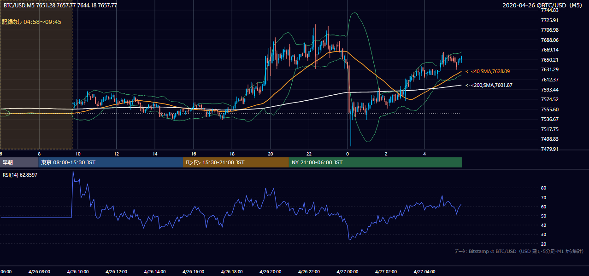This screenshot has height=276, width=589.
Task: Click price axis value 7517.75
Action: click(x=550, y=129)
